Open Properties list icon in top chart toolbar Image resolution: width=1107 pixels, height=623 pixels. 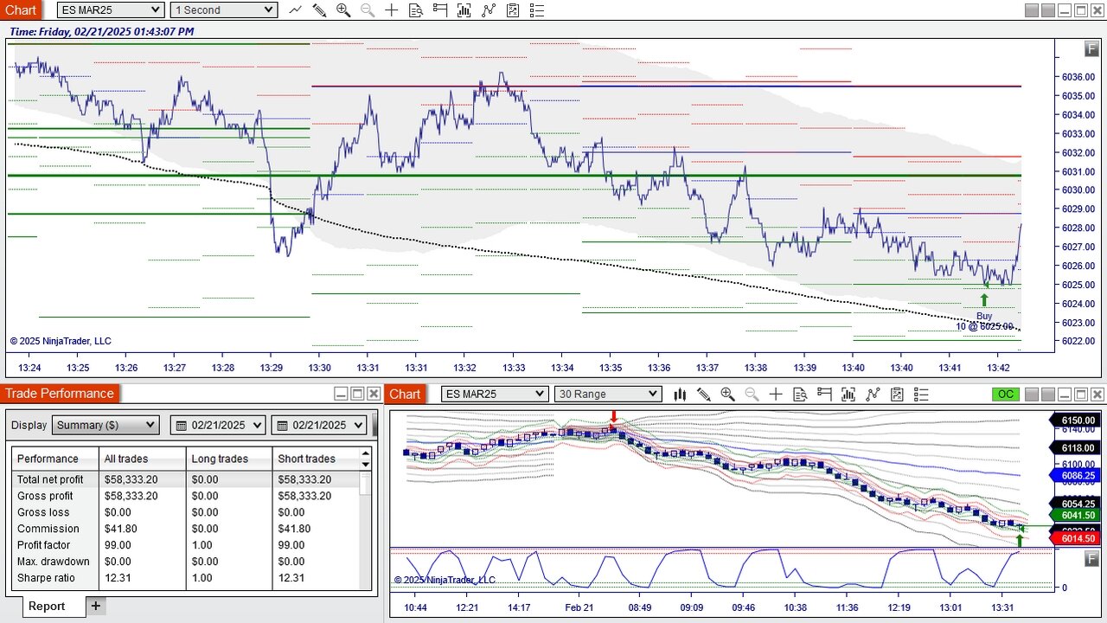click(537, 10)
